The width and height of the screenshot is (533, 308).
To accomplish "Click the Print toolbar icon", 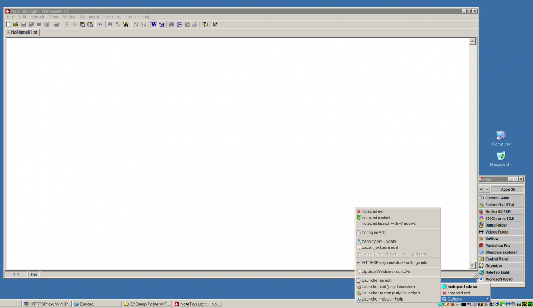I will [x=56, y=24].
